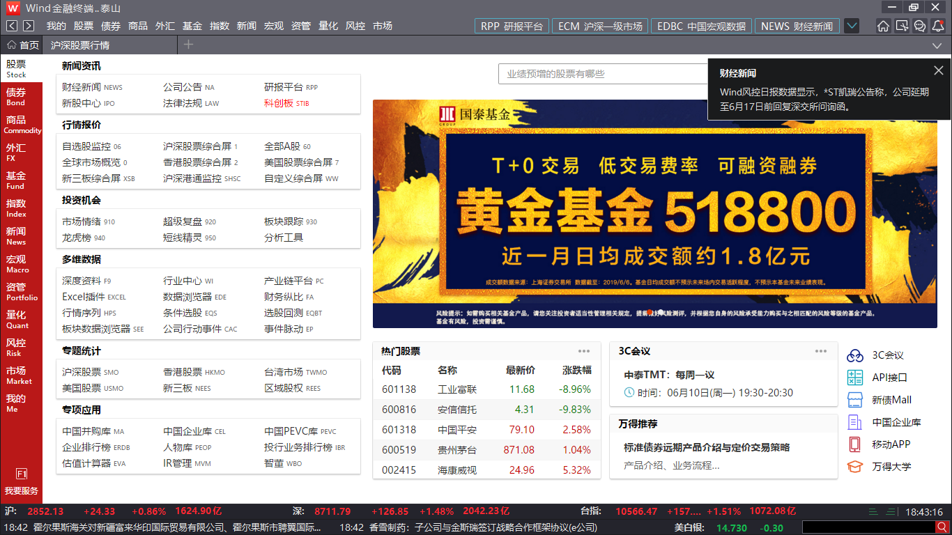Open the notification bell
The width and height of the screenshot is (952, 535).
click(x=938, y=26)
